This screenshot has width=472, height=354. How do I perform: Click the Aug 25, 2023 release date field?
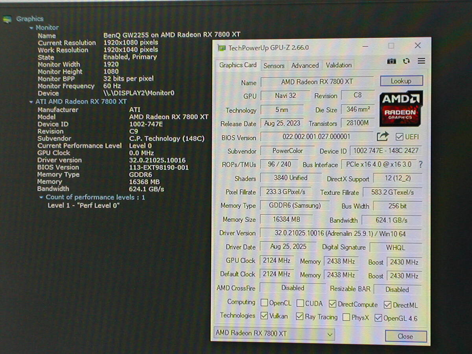pyautogui.click(x=282, y=124)
